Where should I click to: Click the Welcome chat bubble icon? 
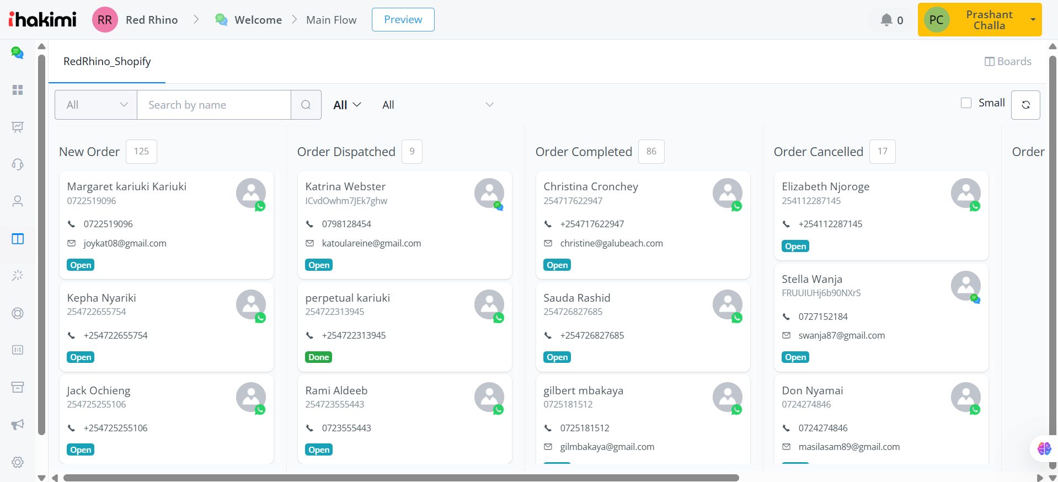click(221, 20)
